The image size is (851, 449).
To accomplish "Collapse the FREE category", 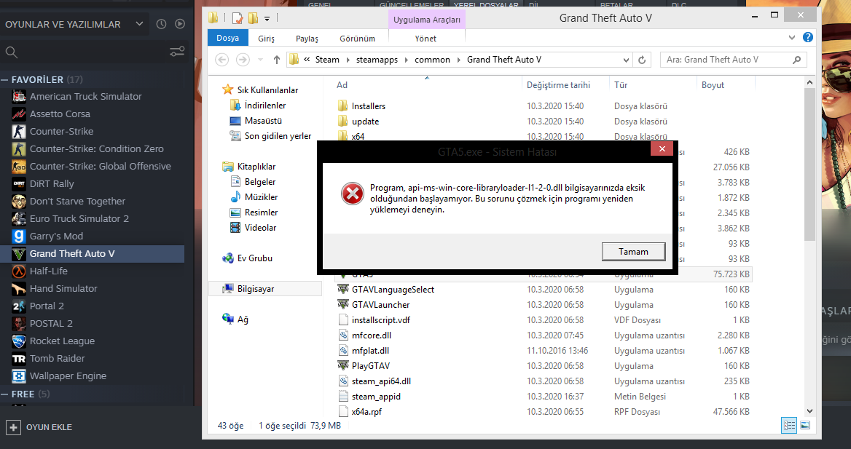I will pyautogui.click(x=5, y=394).
